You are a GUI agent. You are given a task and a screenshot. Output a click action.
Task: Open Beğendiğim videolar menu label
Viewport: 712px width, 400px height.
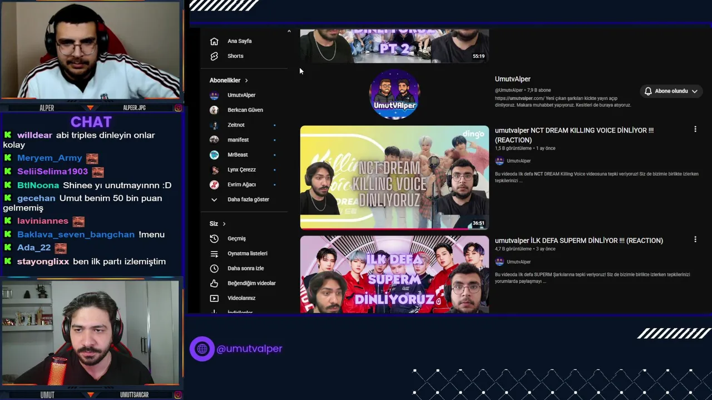251,283
